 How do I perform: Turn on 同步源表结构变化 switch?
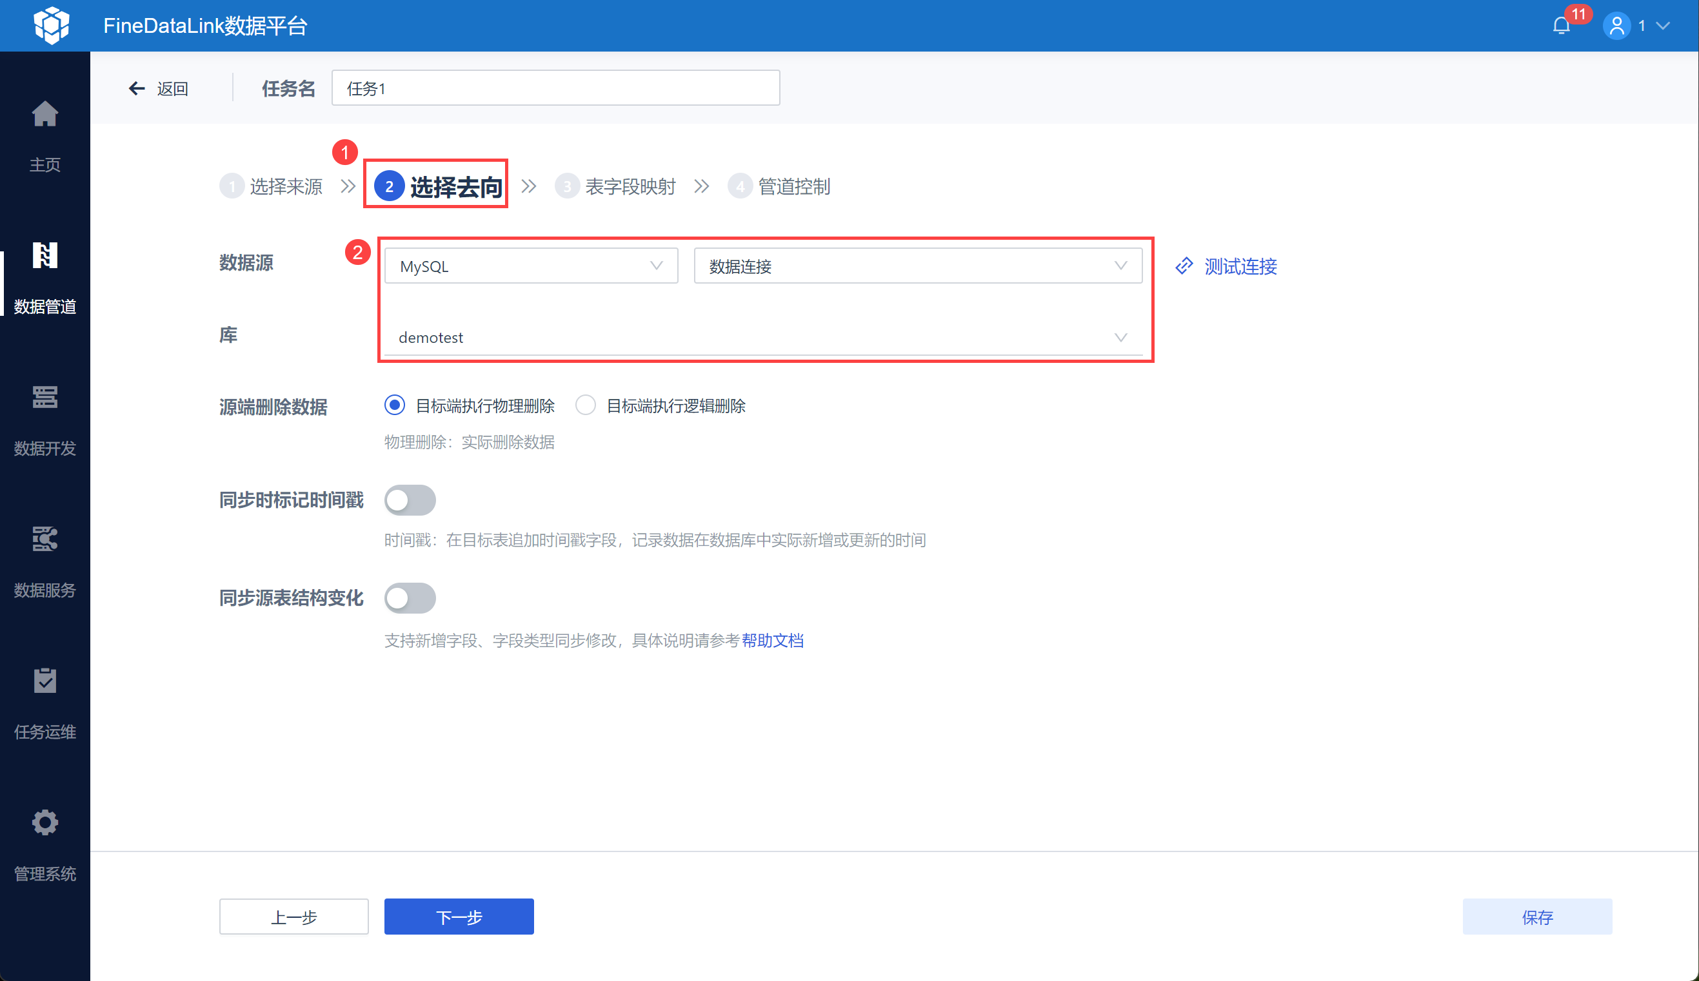410,598
